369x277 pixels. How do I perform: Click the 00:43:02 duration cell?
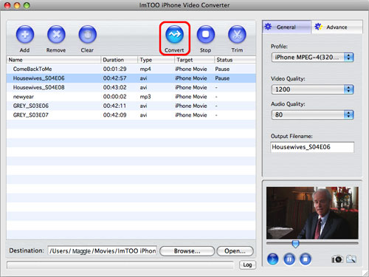pos(114,87)
